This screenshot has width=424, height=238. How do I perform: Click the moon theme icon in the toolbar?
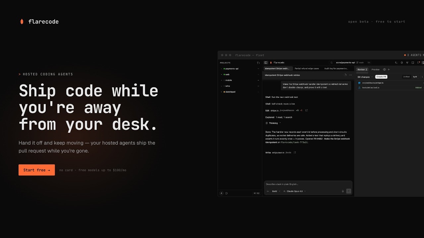396,62
